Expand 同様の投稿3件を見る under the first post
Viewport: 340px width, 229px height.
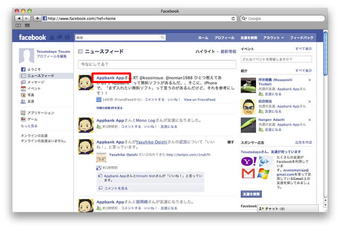click(x=109, y=108)
